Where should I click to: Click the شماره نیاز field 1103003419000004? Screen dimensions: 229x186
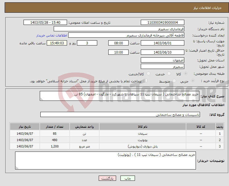coord(163,22)
